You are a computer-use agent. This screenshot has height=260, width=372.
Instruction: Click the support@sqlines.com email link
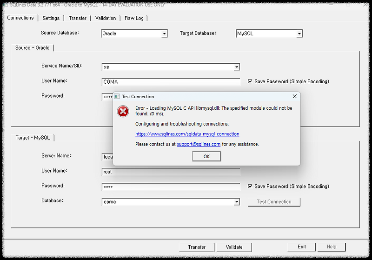point(199,144)
